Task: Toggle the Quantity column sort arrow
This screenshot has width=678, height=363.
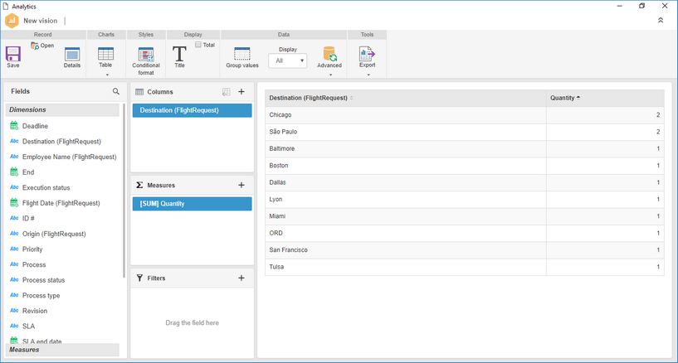Action: click(578, 98)
